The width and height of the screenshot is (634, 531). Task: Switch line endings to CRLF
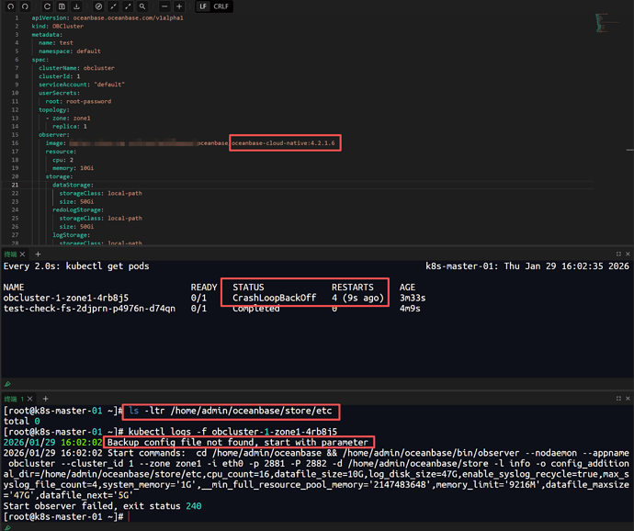coord(221,6)
